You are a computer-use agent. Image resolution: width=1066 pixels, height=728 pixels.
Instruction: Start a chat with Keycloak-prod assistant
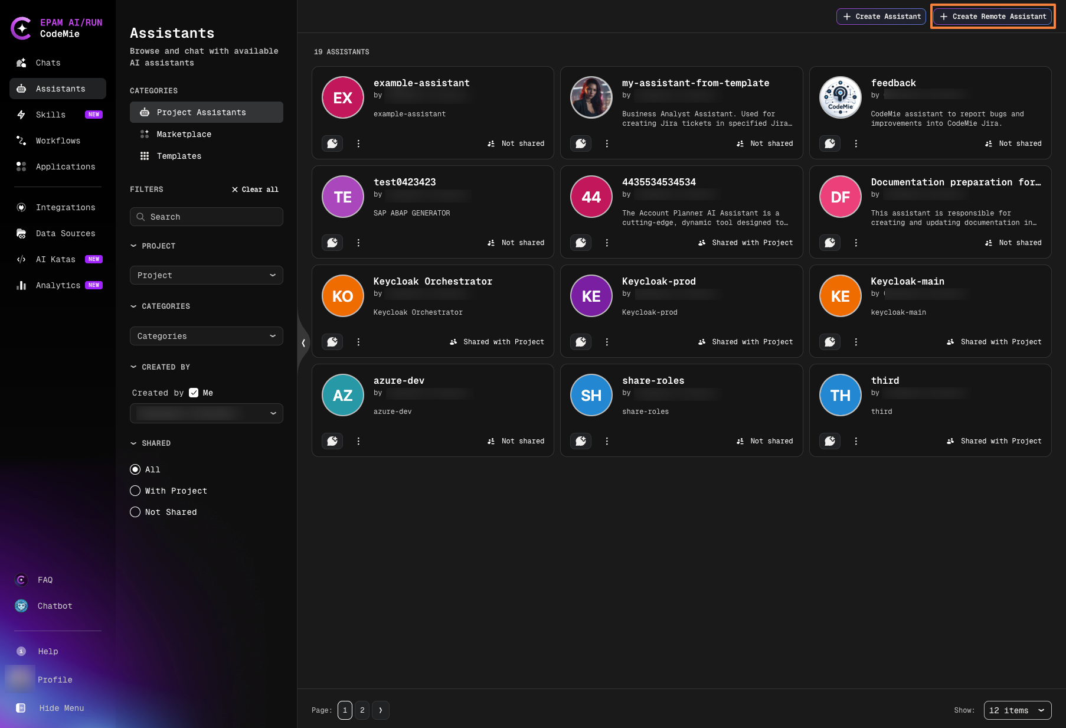click(581, 342)
